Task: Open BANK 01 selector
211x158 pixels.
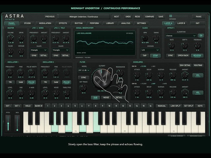Action: click(39, 106)
